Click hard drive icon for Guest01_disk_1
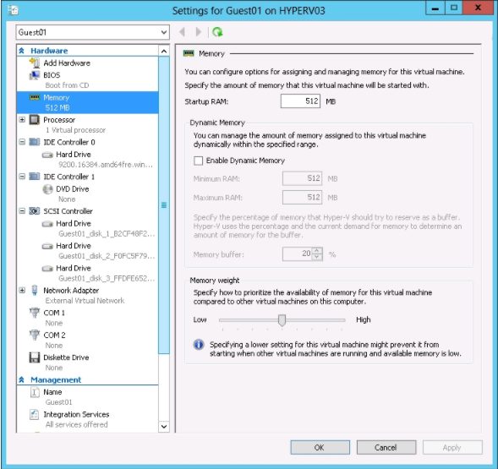 [x=47, y=224]
